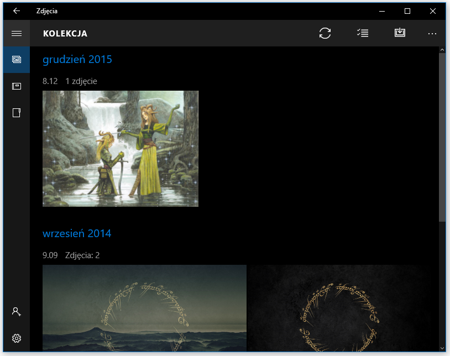Maximize the Zdjęcia window
Image resolution: width=450 pixels, height=356 pixels.
[x=407, y=11]
